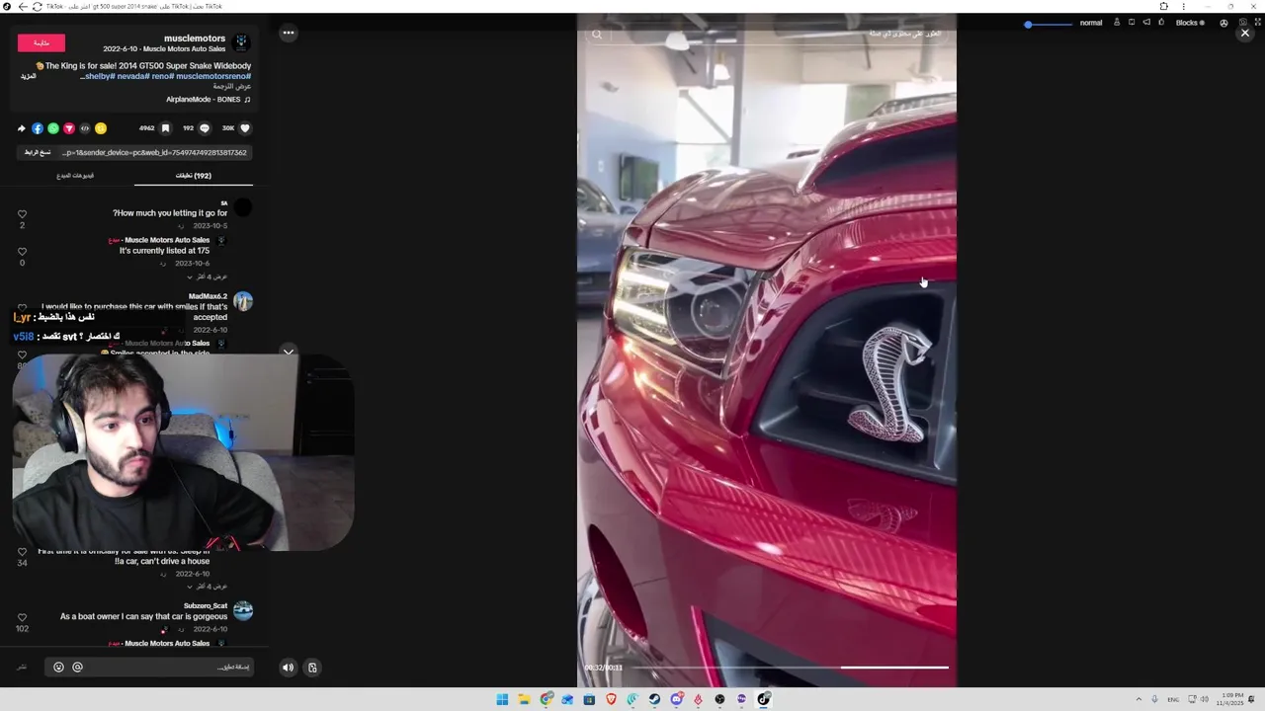1265x711 pixels.
Task: Click the post button beside the comment box
Action: [22, 667]
